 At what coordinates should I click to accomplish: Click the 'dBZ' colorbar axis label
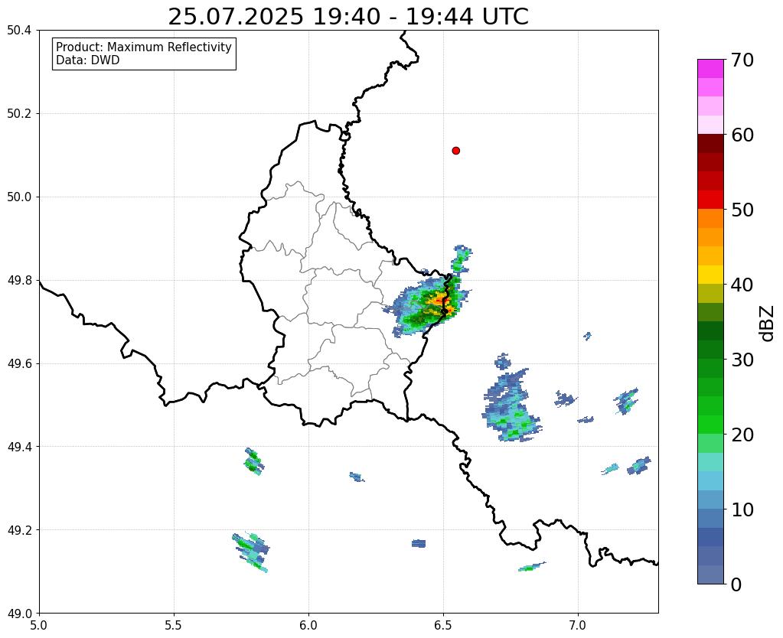tap(767, 324)
